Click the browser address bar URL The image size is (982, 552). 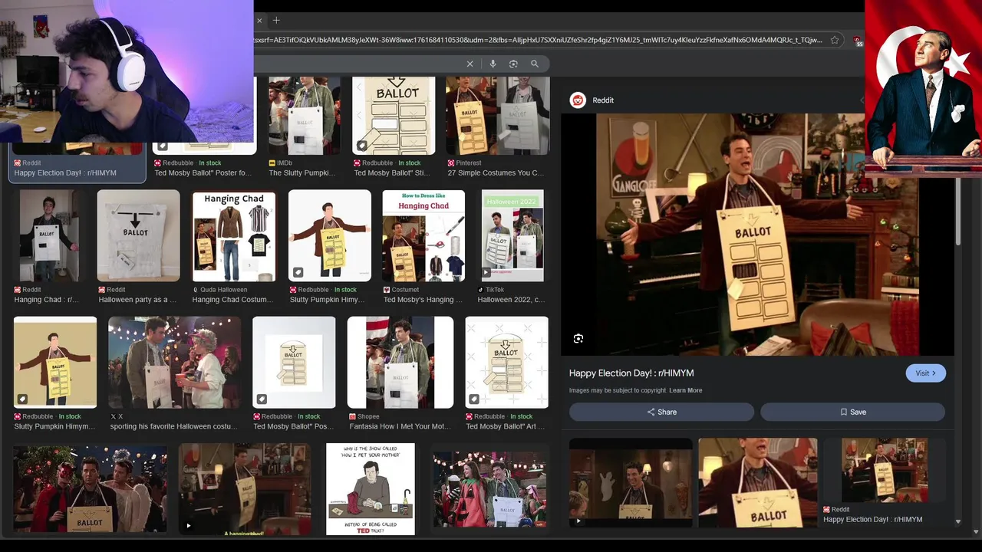537,40
